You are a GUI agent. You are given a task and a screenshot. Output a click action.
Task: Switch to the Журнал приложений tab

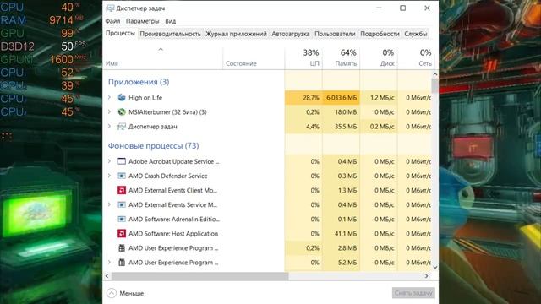tap(236, 34)
